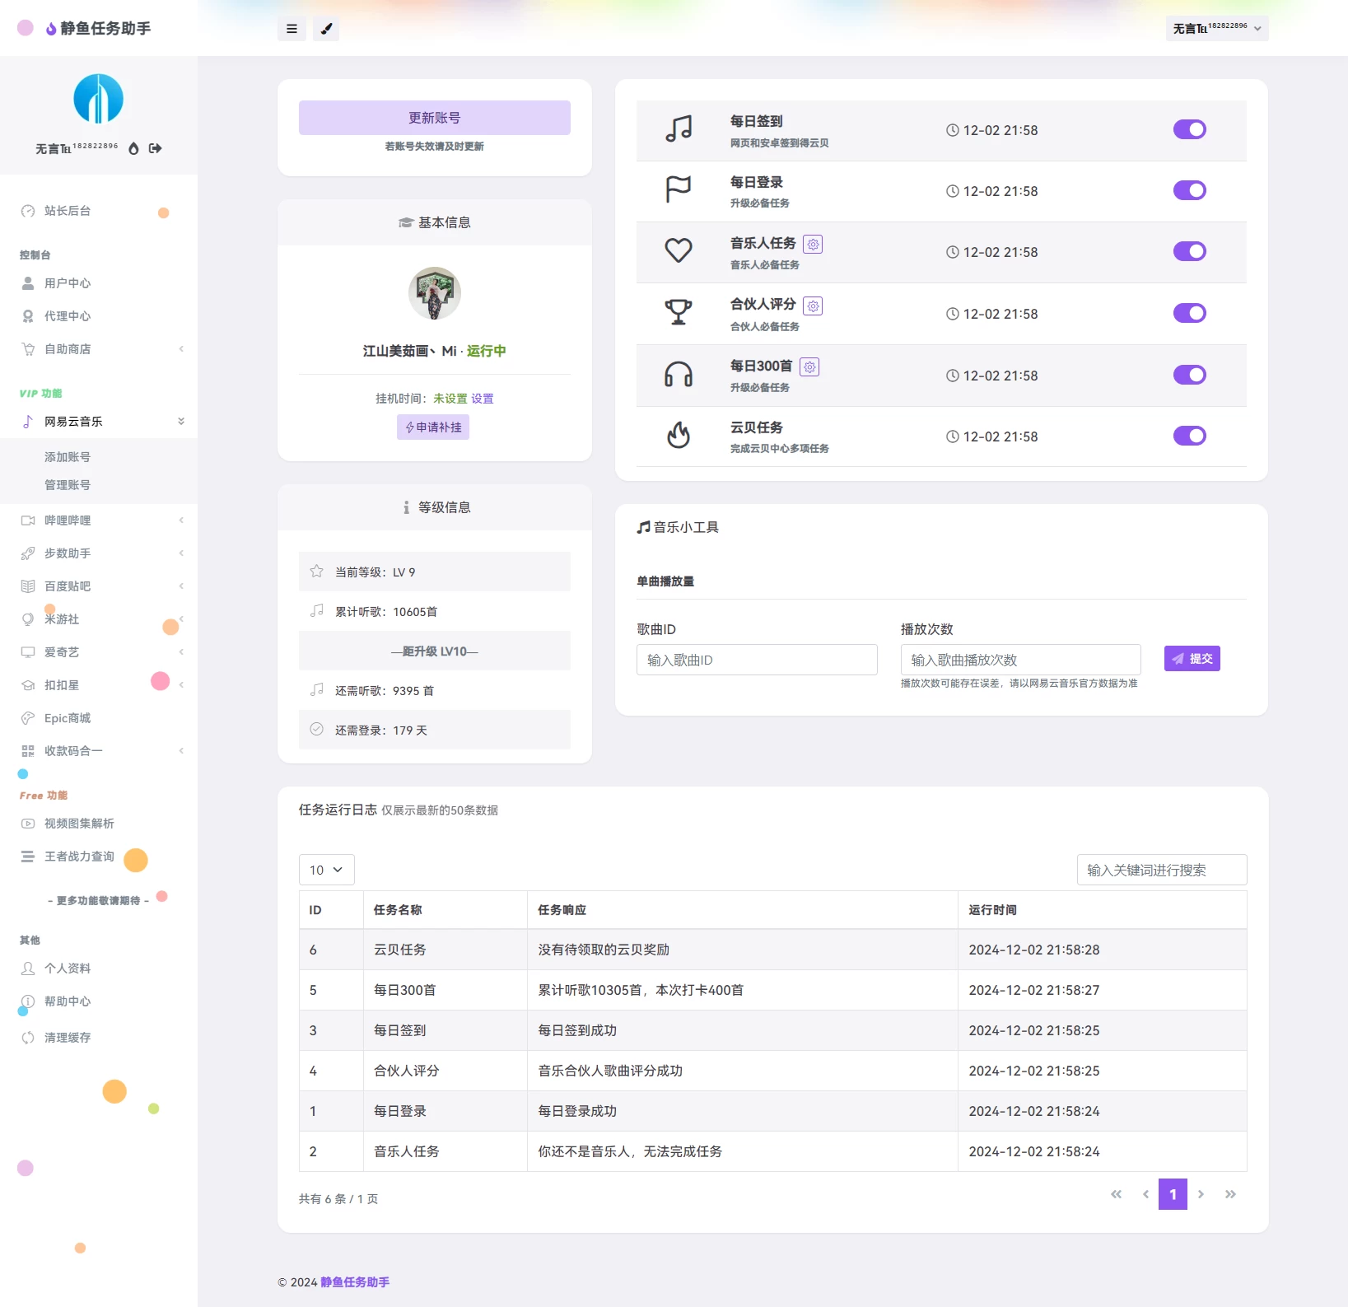This screenshot has height=1307, width=1348.
Task: Select 用户中心 from the sidebar
Action: pos(68,283)
